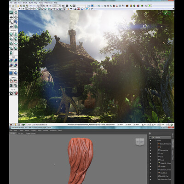Switch to the UV View tab
184x184 pixels.
pyautogui.click(x=21, y=133)
